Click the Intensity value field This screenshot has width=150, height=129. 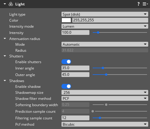tap(75, 32)
